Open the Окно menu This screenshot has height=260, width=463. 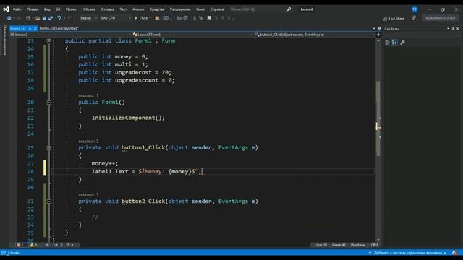click(200, 9)
